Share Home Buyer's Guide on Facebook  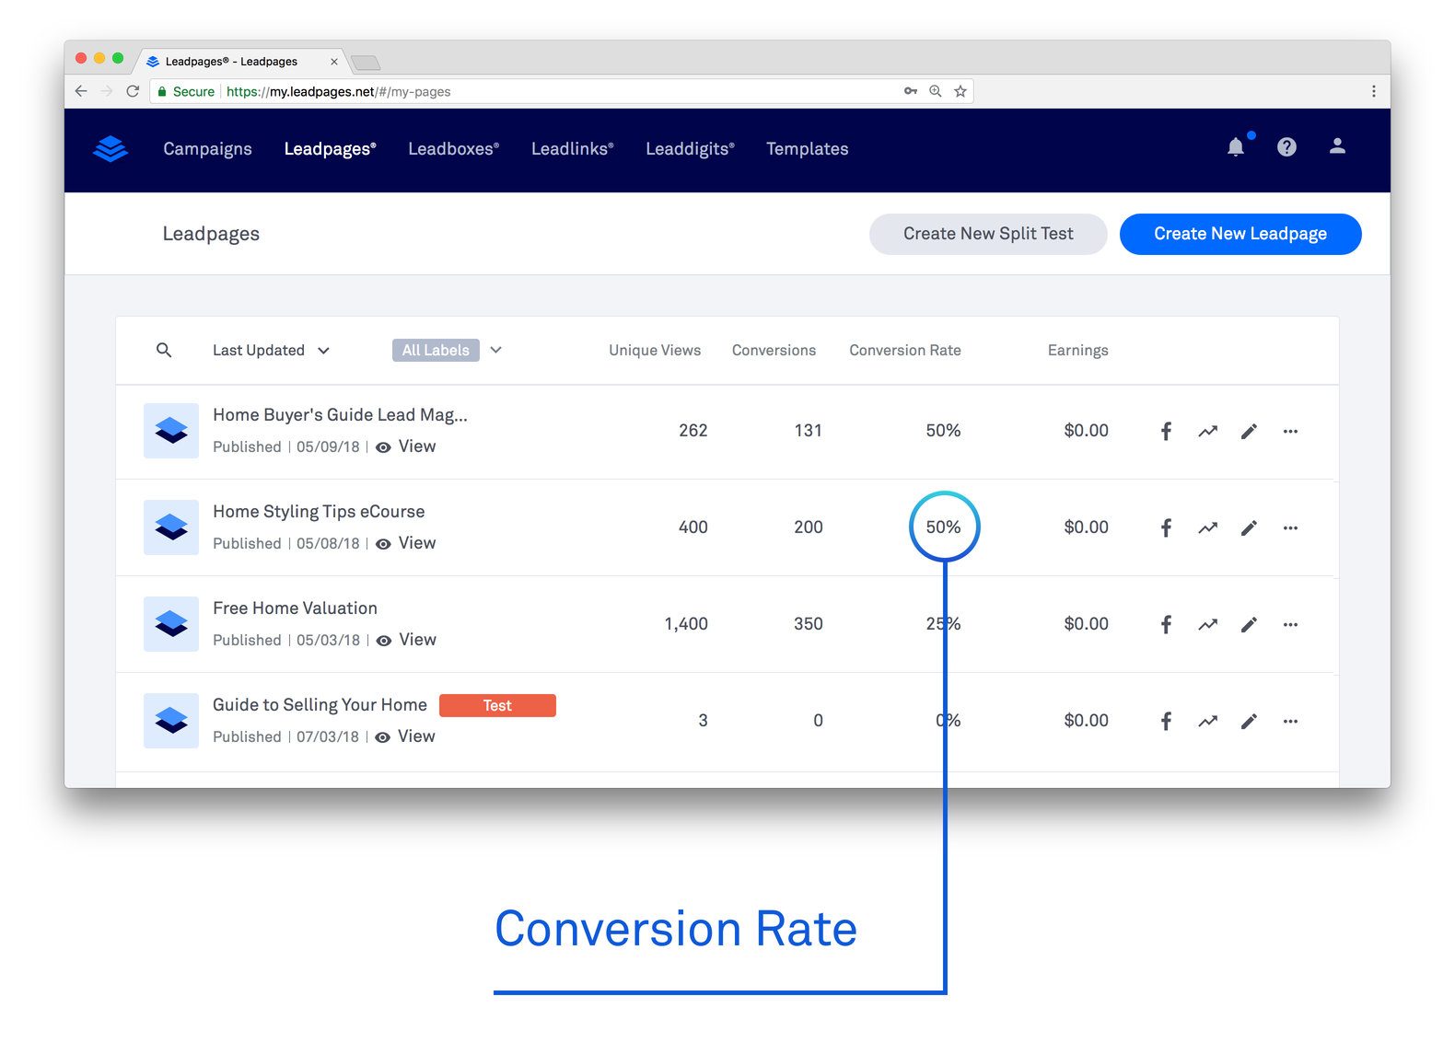click(1166, 431)
